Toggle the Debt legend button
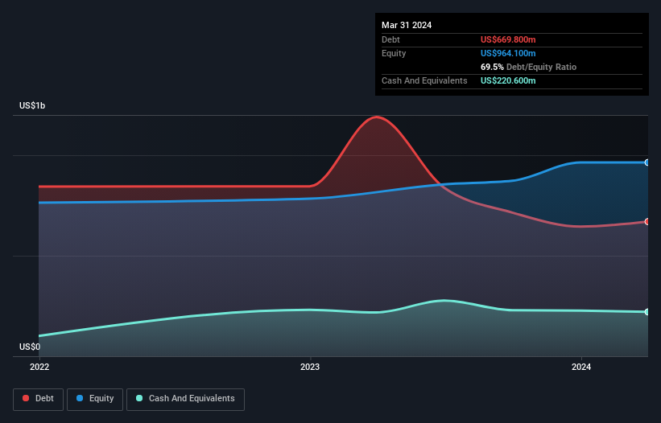This screenshot has width=661, height=423. point(39,399)
